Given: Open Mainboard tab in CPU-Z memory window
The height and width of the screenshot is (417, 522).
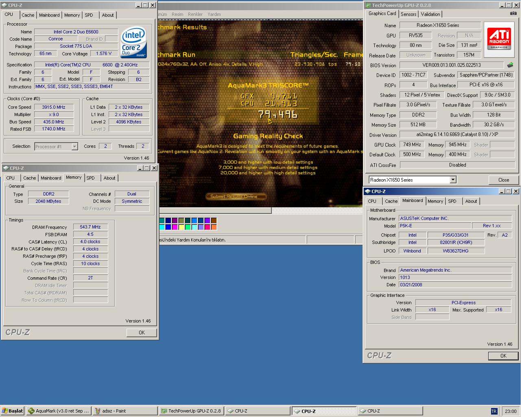Looking at the screenshot, I should click(x=51, y=178).
